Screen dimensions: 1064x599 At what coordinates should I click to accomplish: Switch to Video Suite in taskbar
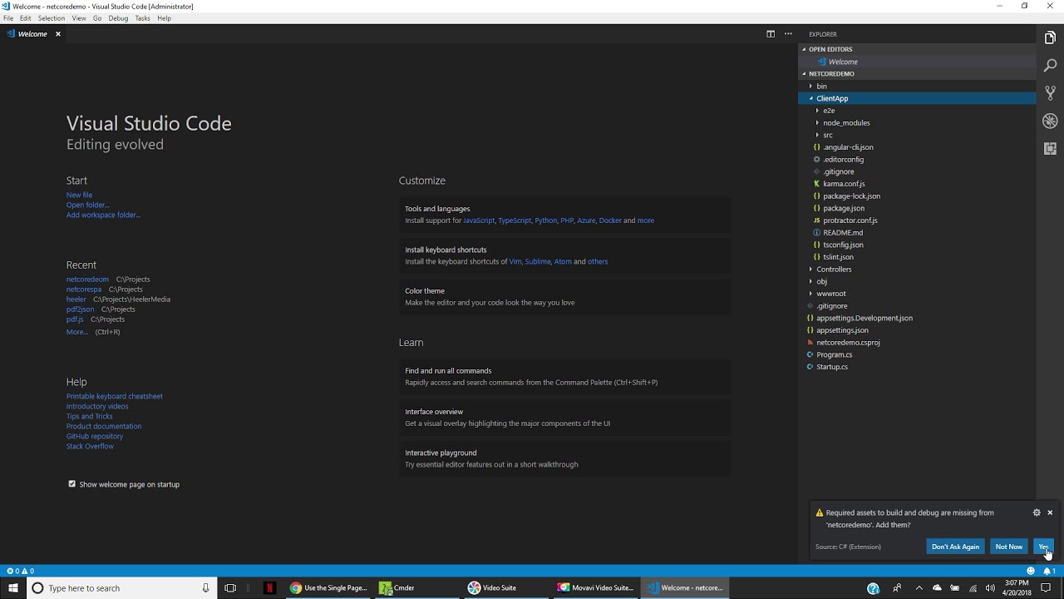click(x=505, y=588)
